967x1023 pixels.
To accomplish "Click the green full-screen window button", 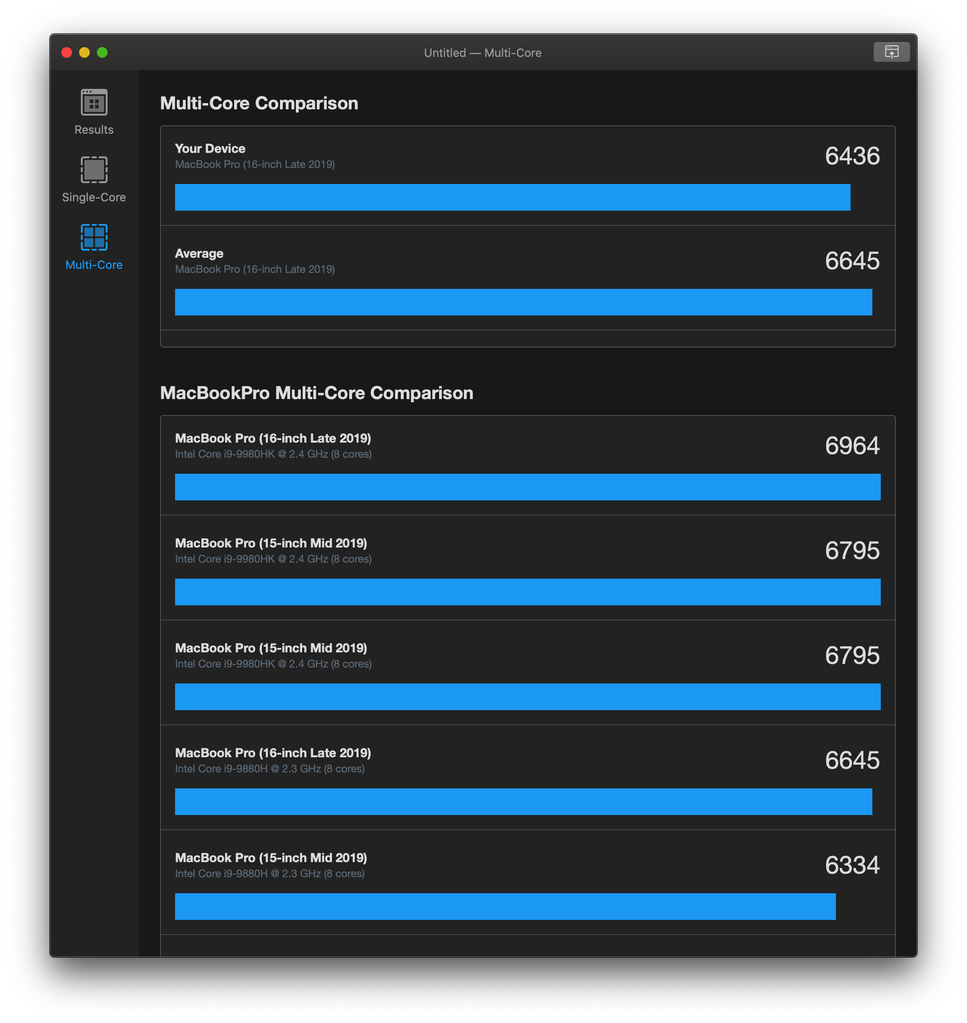I will click(102, 52).
